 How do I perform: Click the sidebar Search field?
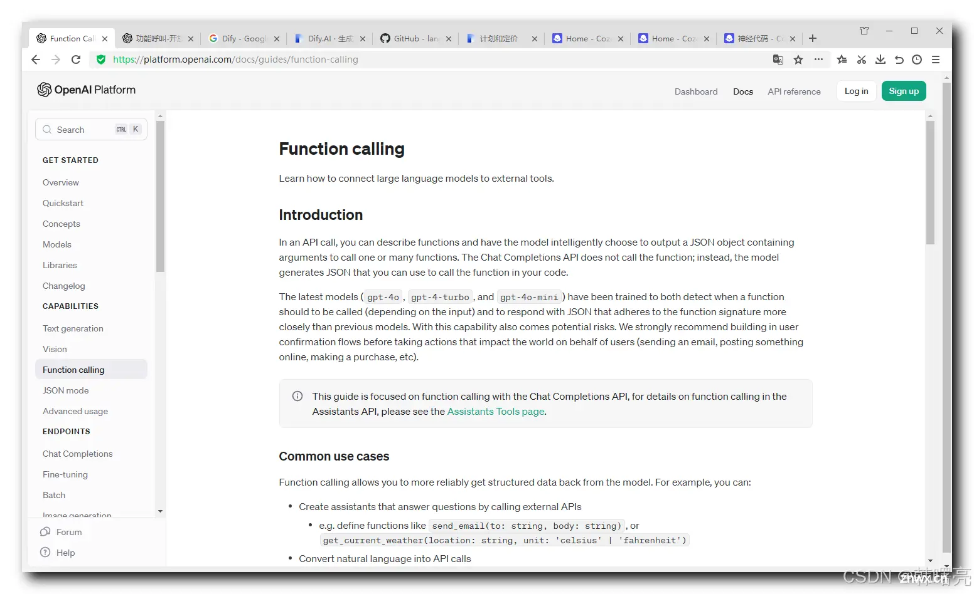coord(91,129)
